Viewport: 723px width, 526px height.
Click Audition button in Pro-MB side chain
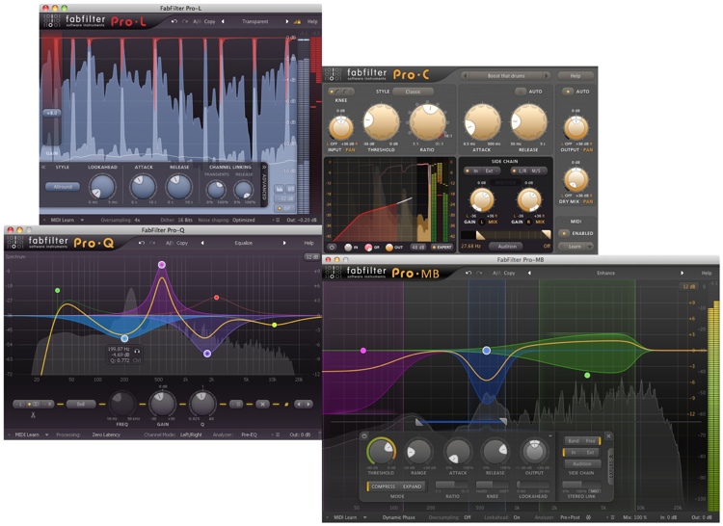(581, 463)
